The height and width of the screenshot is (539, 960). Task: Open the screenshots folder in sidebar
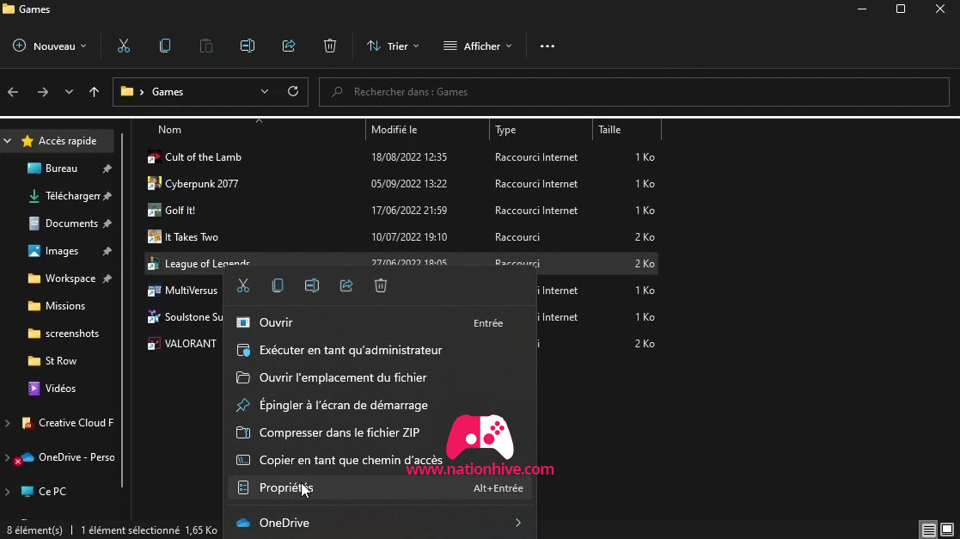coord(71,334)
